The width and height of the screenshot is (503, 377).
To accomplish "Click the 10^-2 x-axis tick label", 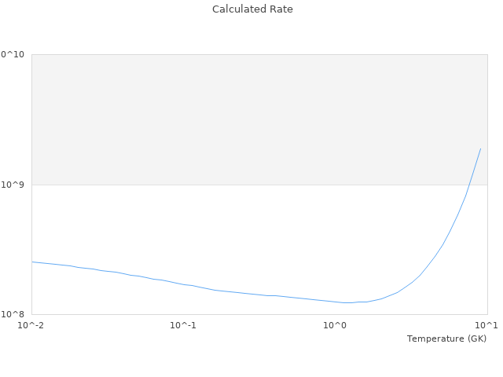I will 31,325.
